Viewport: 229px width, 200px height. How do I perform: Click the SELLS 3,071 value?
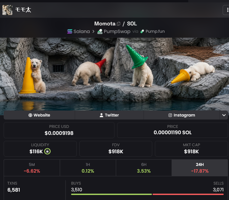218,190
